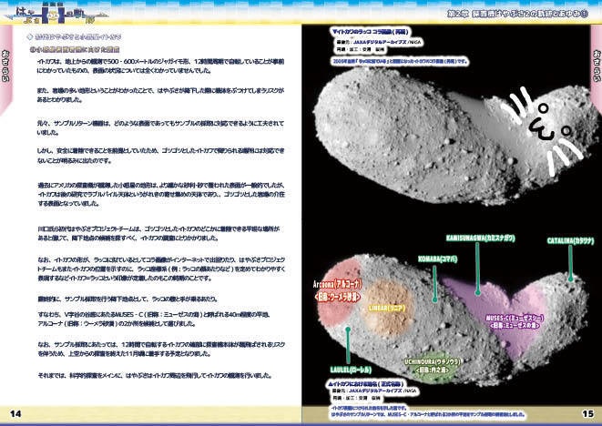
Task: Click the イトカワにおける地名 caption title
Action: pos(365,384)
